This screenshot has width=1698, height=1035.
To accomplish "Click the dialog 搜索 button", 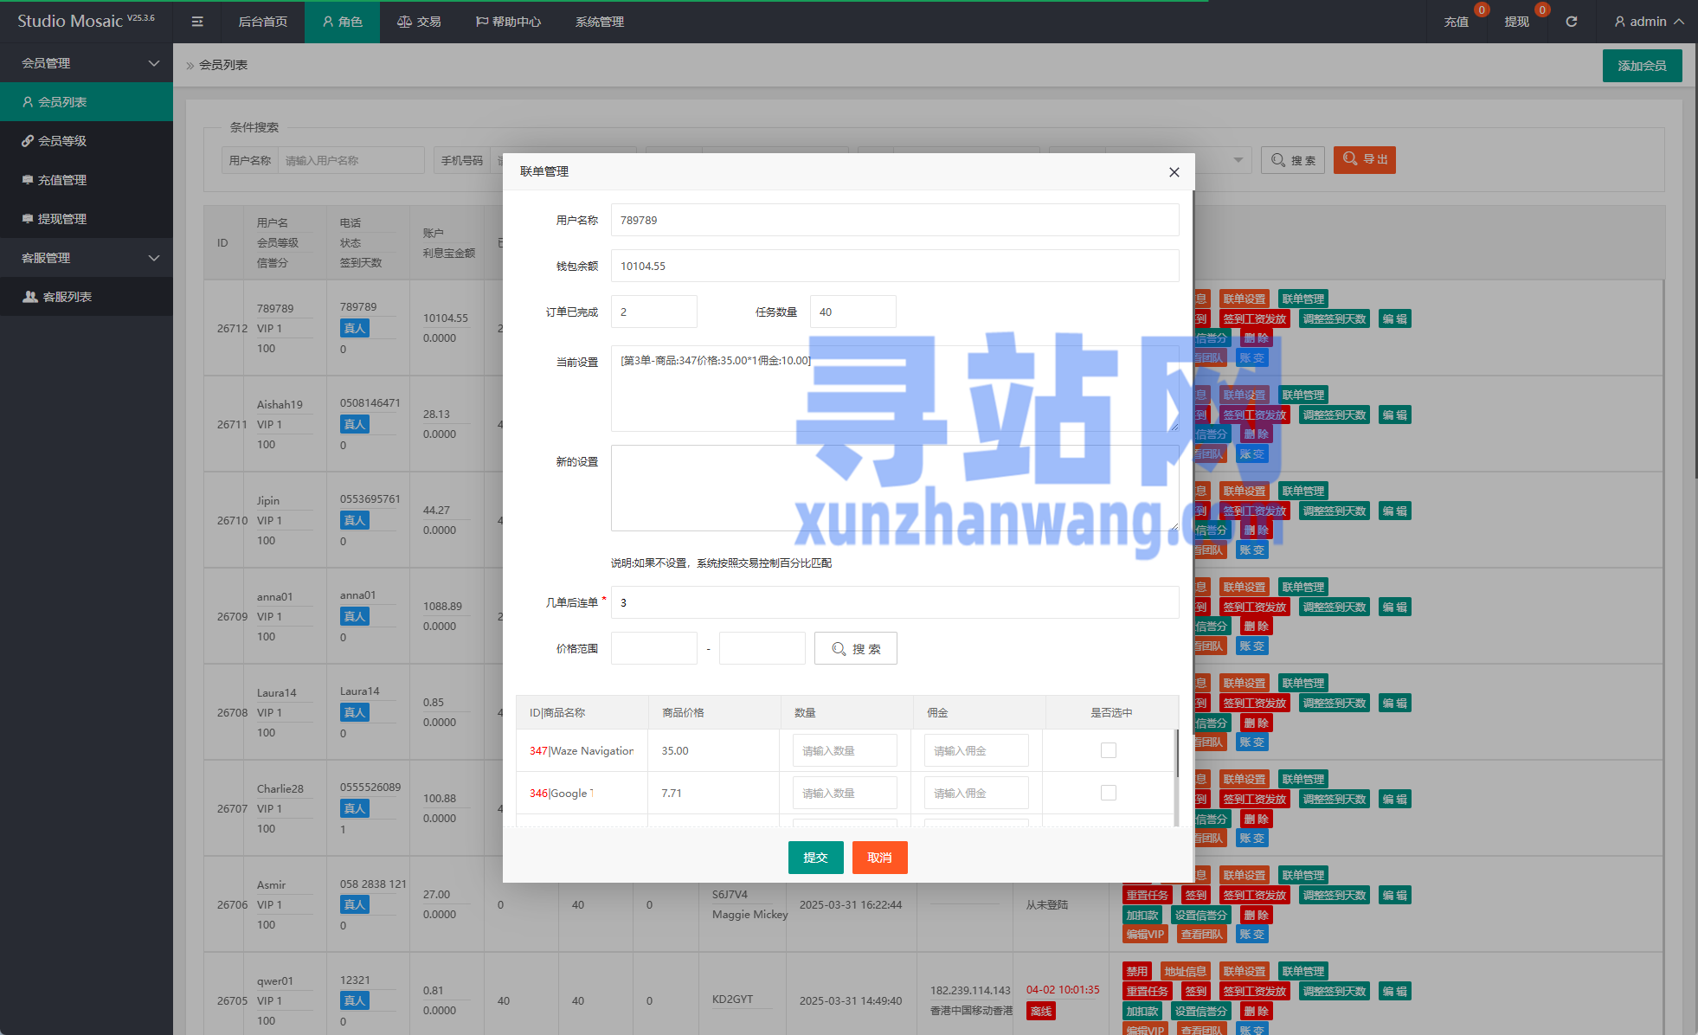I will click(x=856, y=648).
